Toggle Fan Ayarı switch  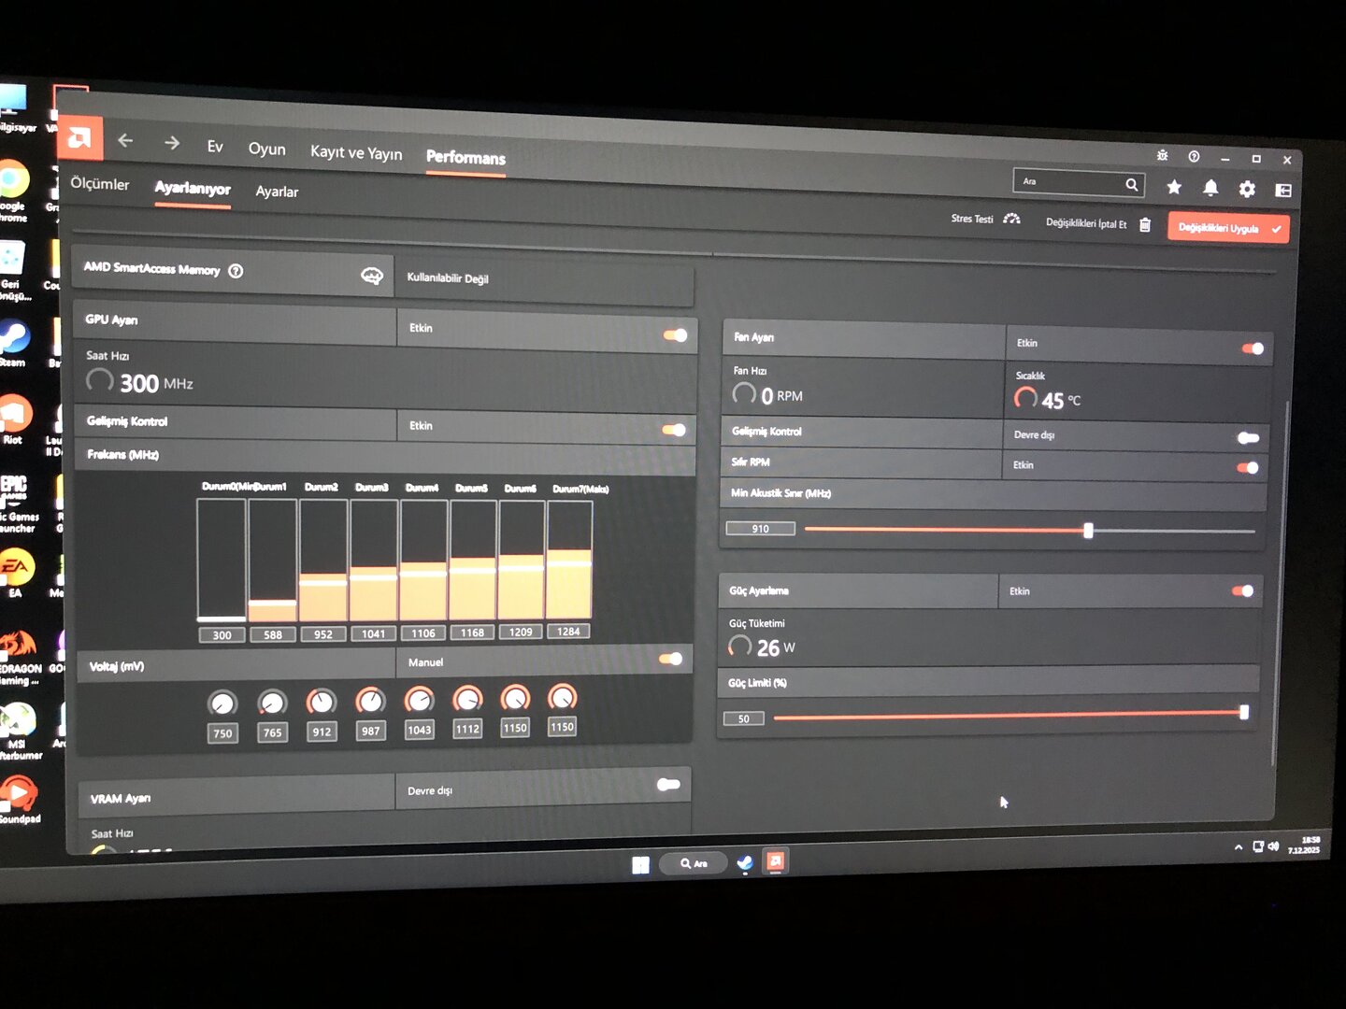(1253, 348)
